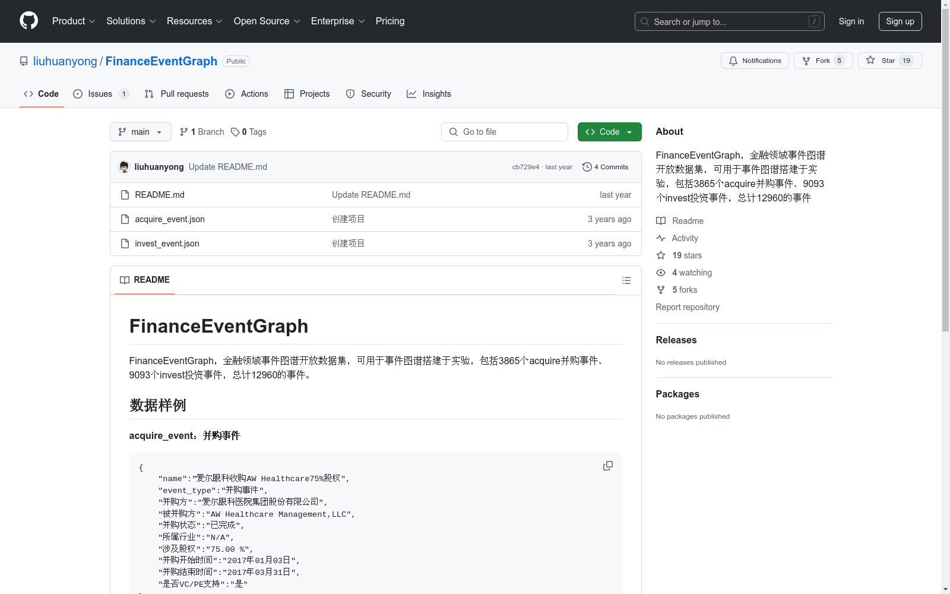This screenshot has width=950, height=594.
Task: Open the acquire_event.json file name
Action: (x=170, y=219)
